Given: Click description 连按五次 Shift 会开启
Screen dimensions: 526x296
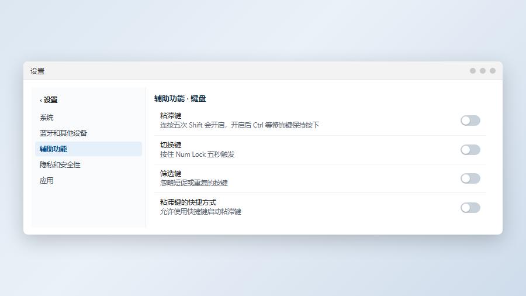Looking at the screenshot, I should pyautogui.click(x=192, y=125).
